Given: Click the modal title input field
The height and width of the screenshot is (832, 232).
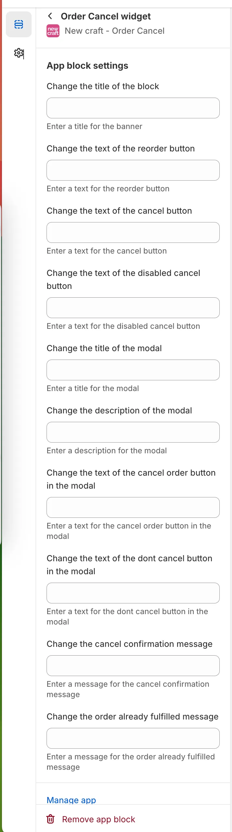Looking at the screenshot, I should (133, 370).
